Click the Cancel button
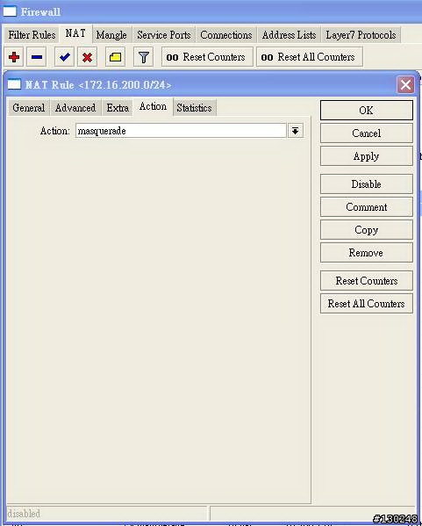The image size is (422, 526). (367, 133)
